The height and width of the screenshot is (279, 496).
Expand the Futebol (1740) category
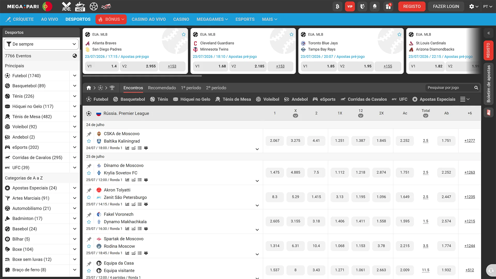[75, 76]
